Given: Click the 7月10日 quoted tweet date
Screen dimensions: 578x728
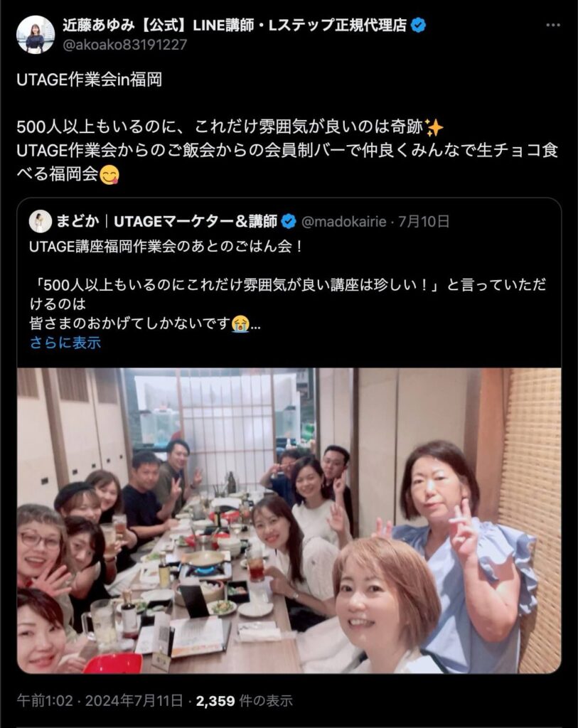Looking at the screenshot, I should click(424, 222).
